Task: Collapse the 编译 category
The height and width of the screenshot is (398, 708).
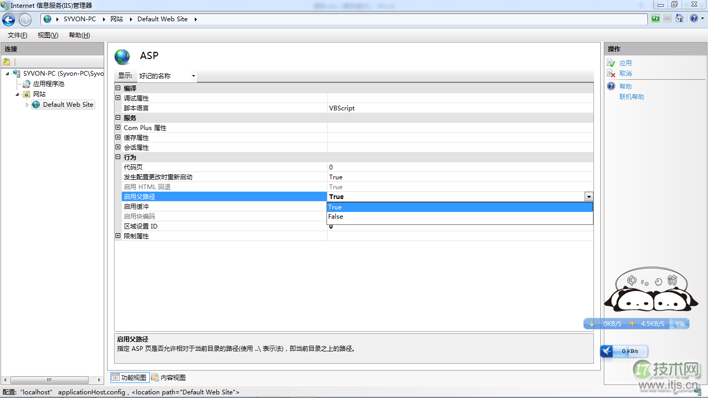Action: (118, 88)
